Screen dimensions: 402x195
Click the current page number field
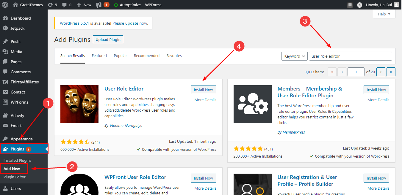pyautogui.click(x=356, y=72)
